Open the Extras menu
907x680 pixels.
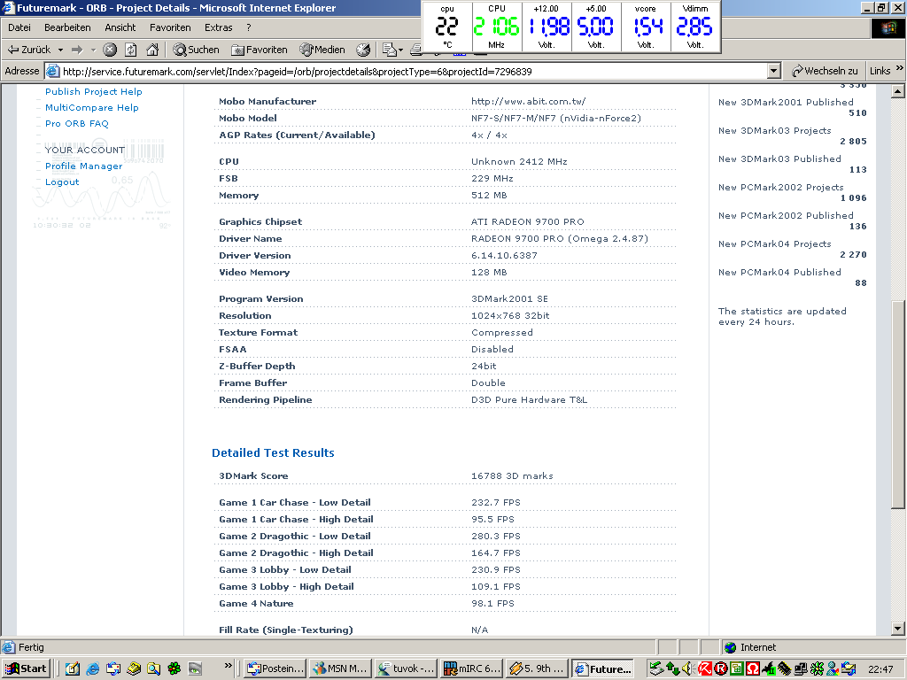218,27
